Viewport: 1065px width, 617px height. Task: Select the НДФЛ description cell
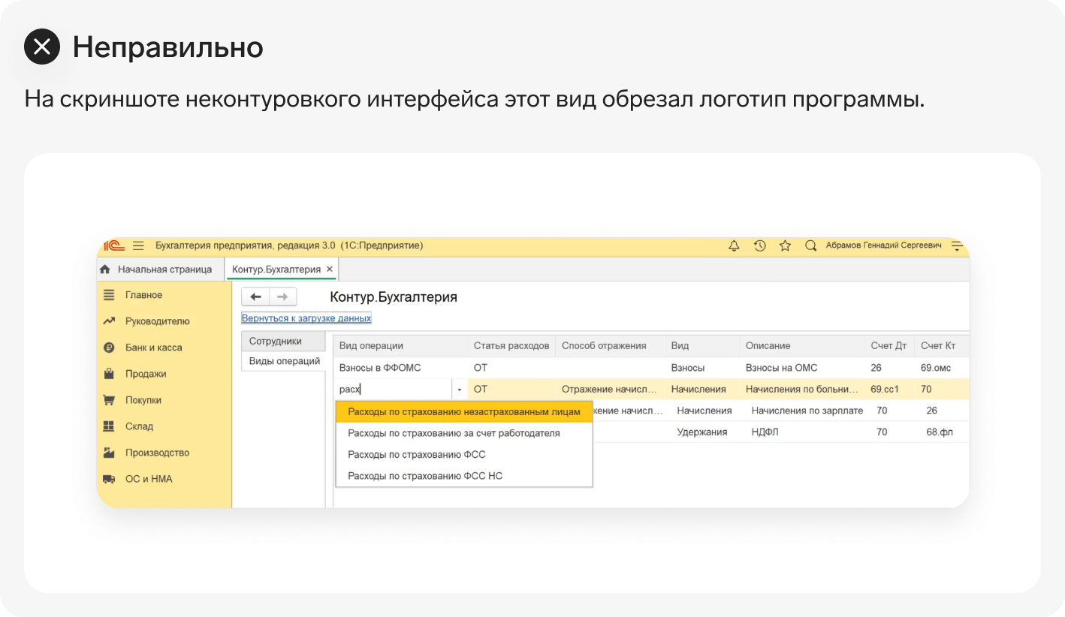tap(807, 432)
